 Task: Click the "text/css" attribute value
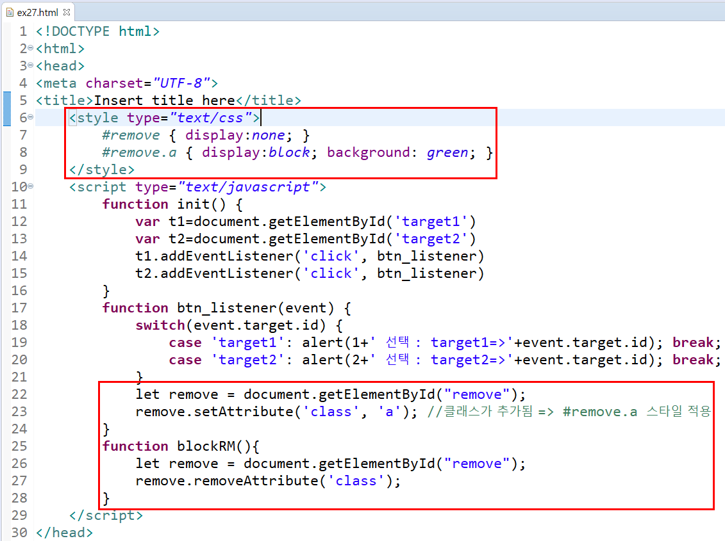(x=210, y=118)
